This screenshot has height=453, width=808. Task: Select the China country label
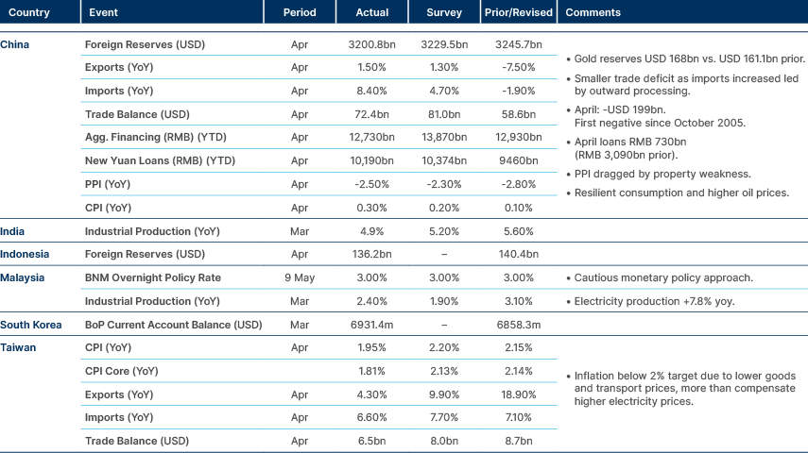[15, 44]
